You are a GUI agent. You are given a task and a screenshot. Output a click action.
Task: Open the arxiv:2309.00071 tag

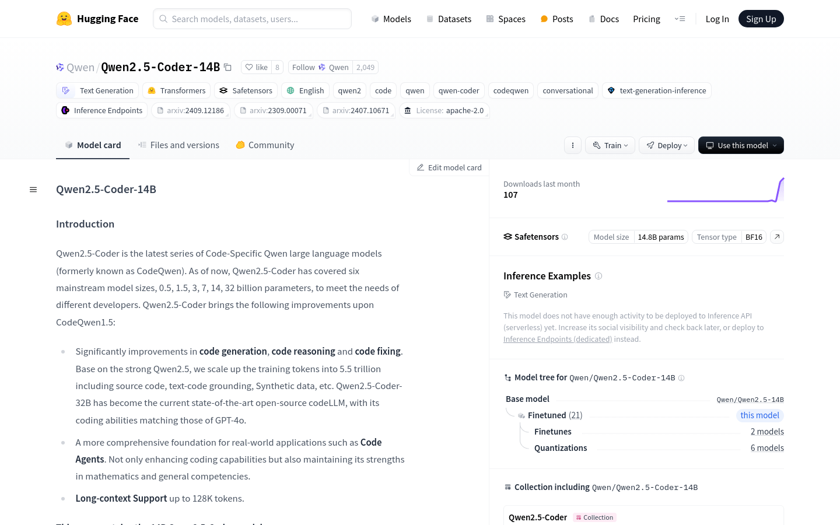tap(273, 110)
